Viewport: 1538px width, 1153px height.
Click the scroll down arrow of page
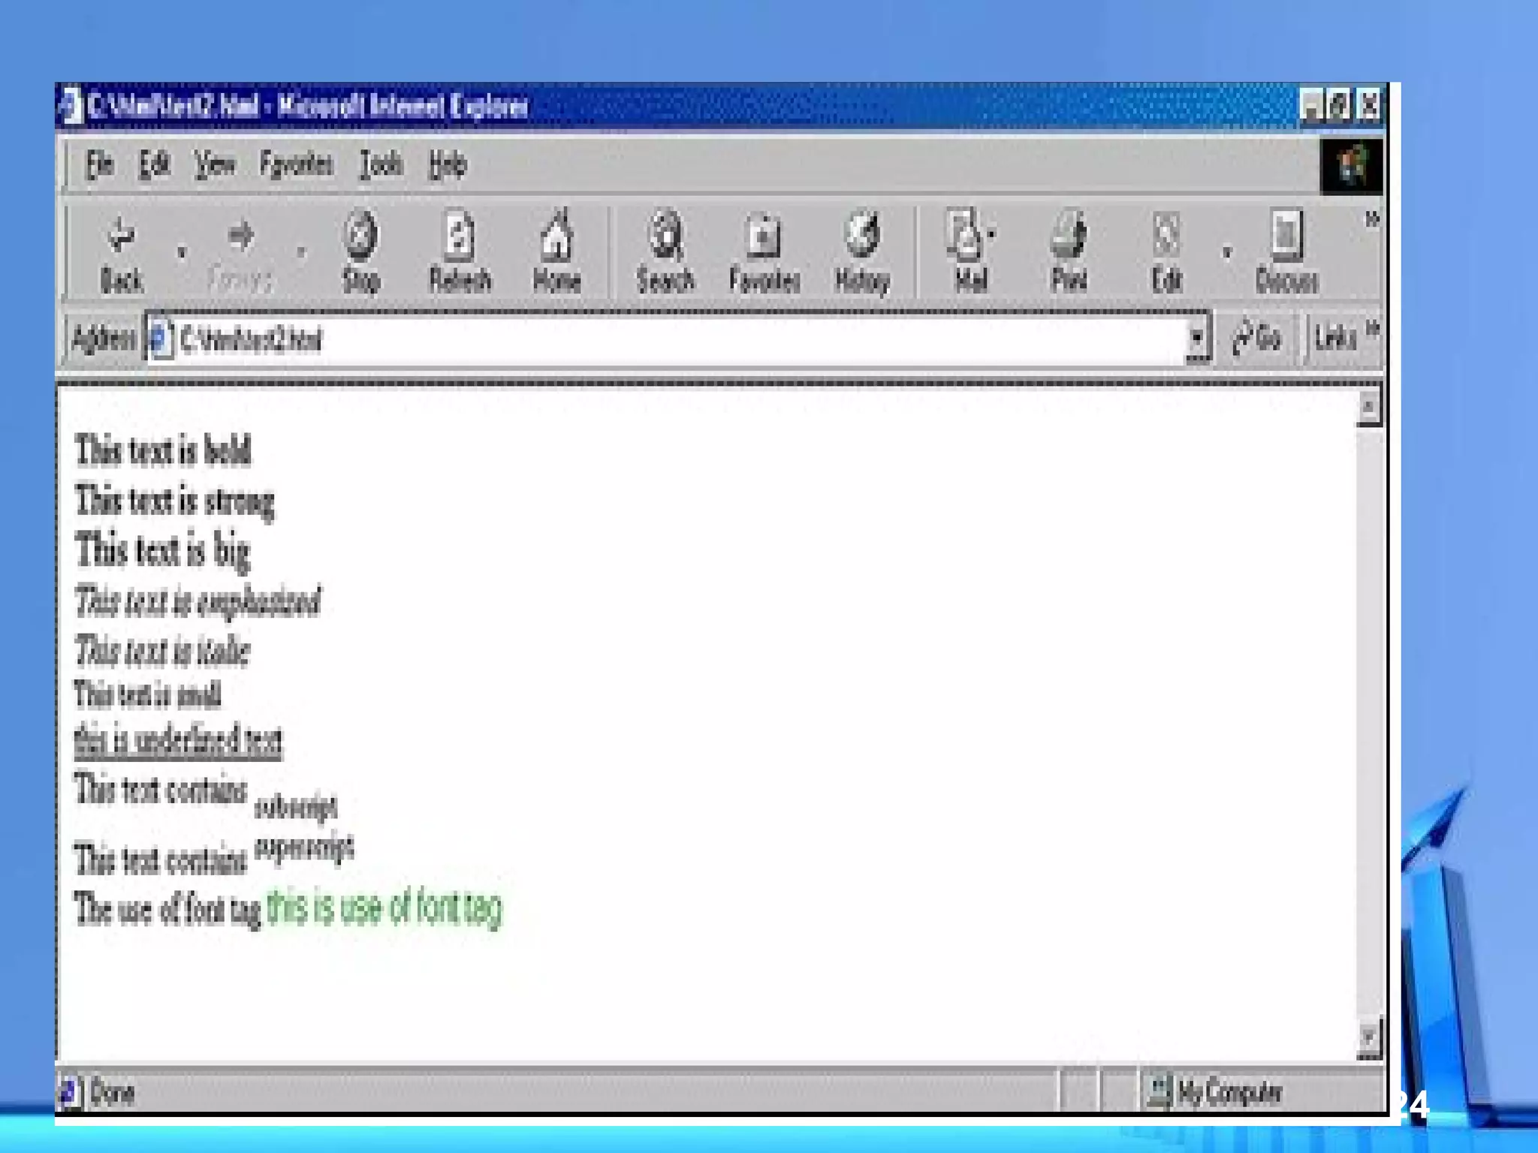[x=1368, y=1038]
